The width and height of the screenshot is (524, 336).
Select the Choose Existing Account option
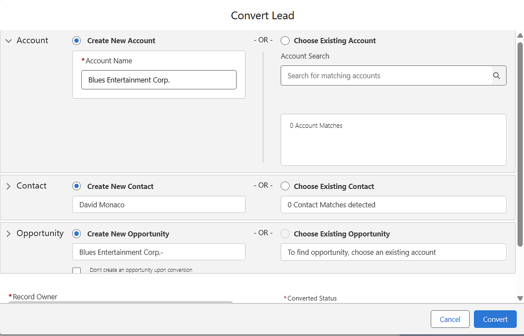point(285,41)
